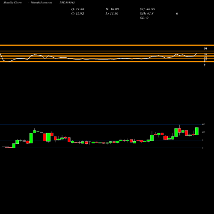Click the price axis label 3
This screenshot has height=214, width=214.
pyautogui.click(x=203, y=148)
